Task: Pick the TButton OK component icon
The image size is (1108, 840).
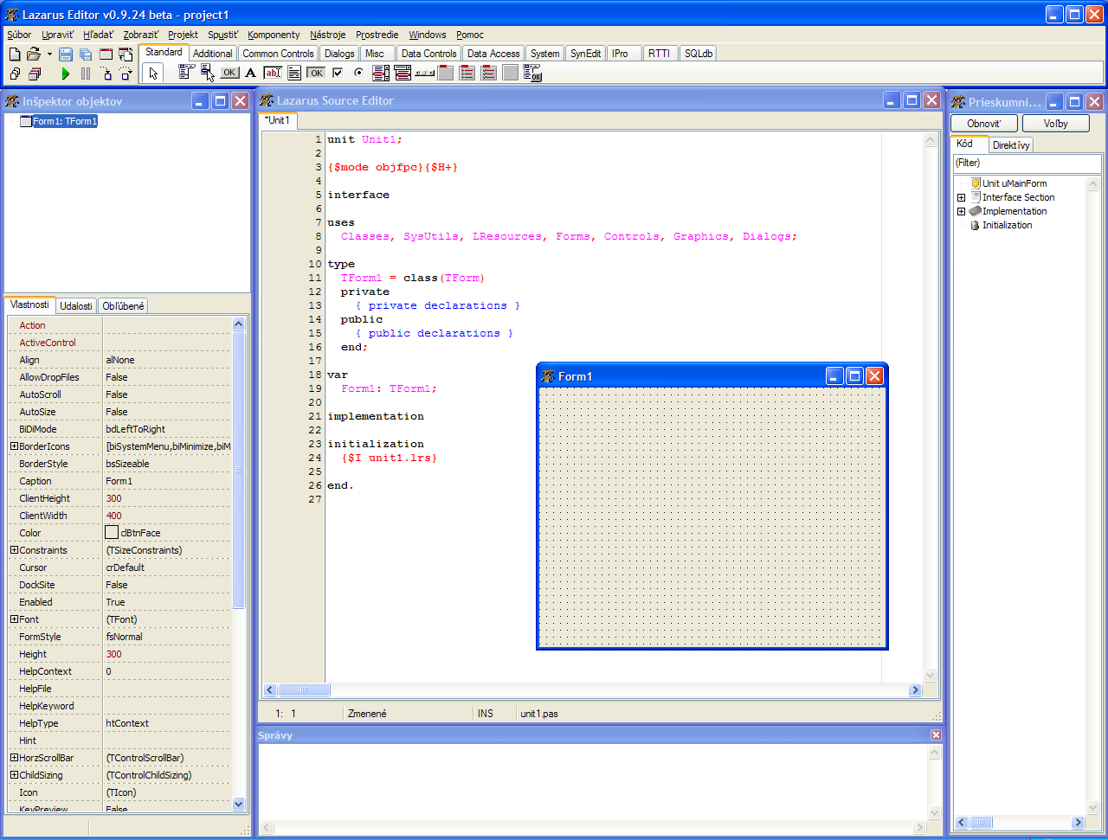Action: coord(229,73)
